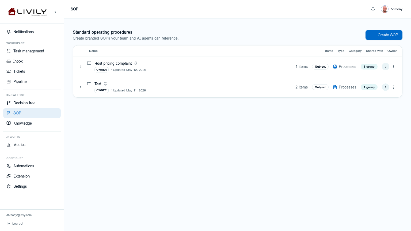Log out of the account

[15, 224]
